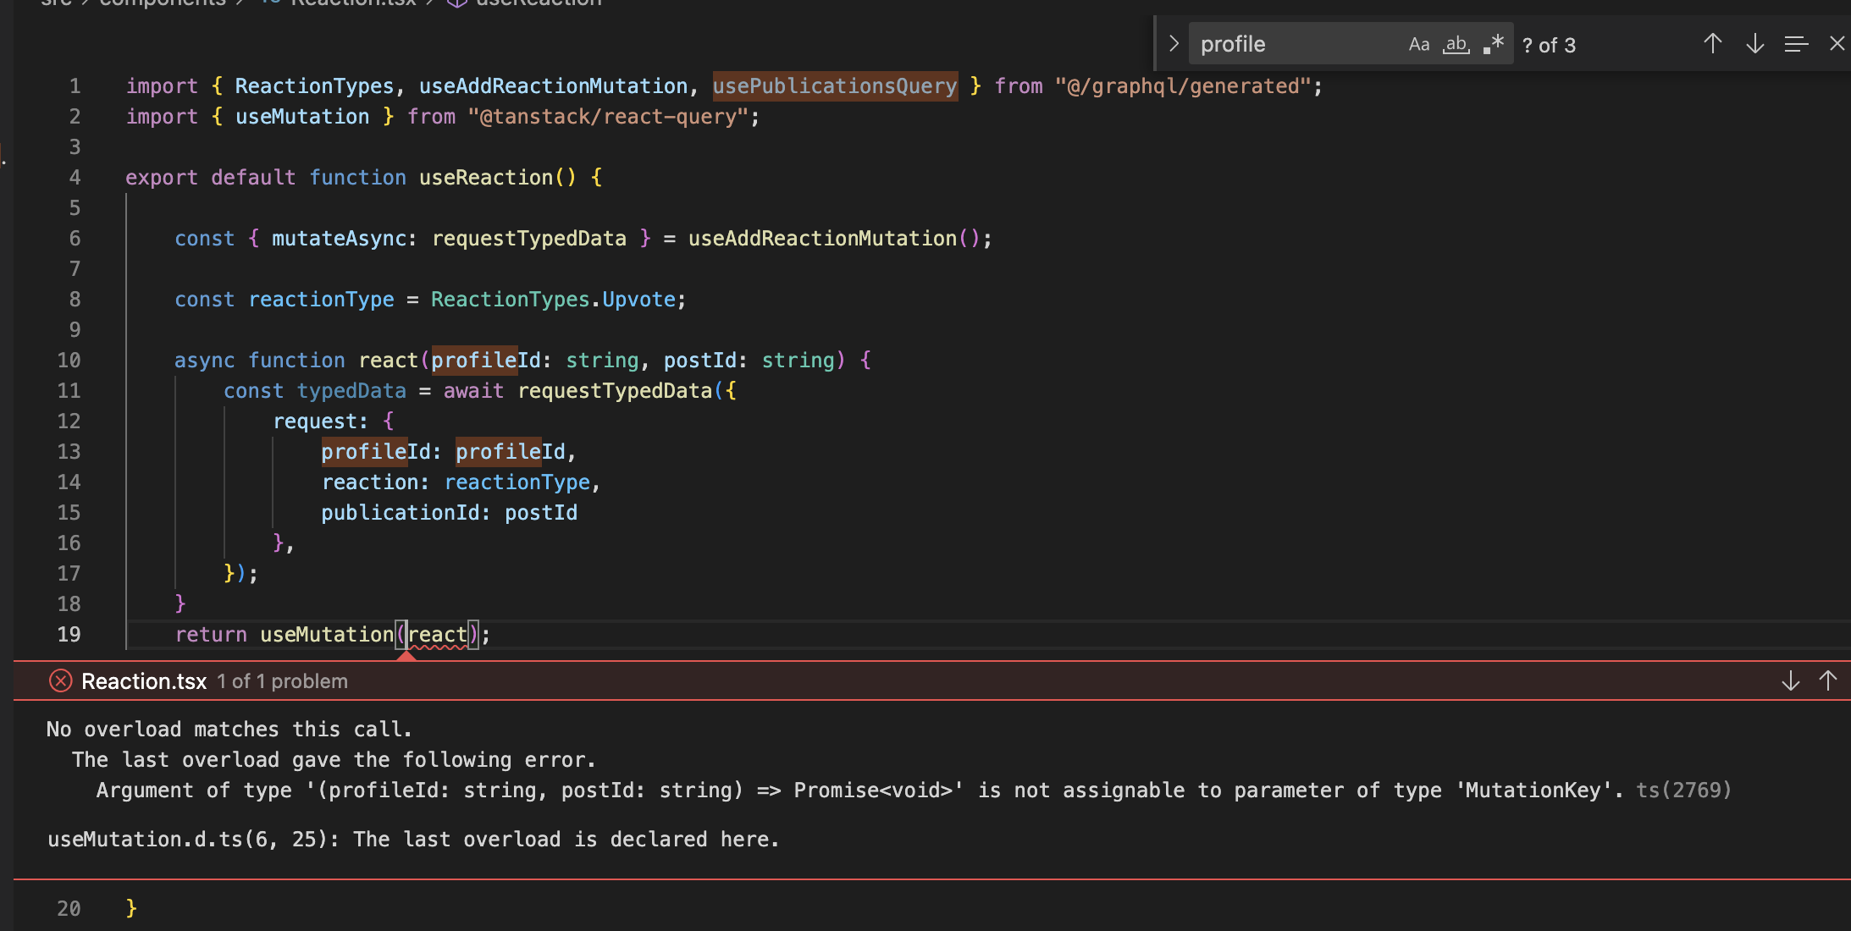The image size is (1851, 931).
Task: Click the underlined 'react' error argument
Action: coord(437,635)
